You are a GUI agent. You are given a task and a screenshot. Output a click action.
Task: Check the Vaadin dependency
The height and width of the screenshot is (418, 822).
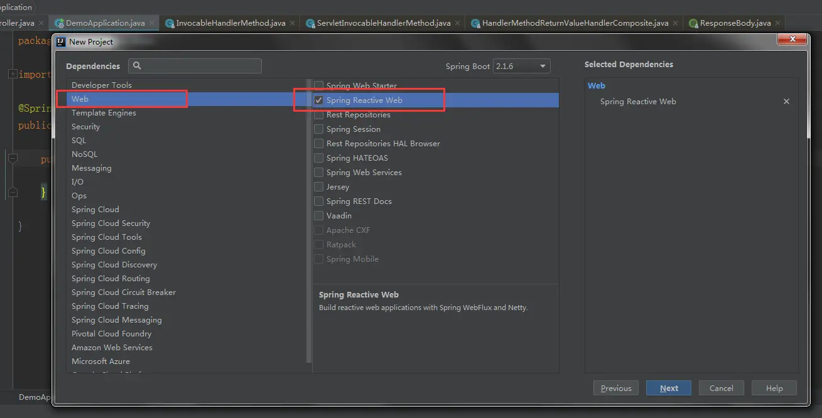click(x=319, y=216)
